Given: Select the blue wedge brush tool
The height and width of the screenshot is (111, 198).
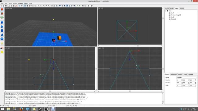Looking at the screenshot, I should point(2,27).
